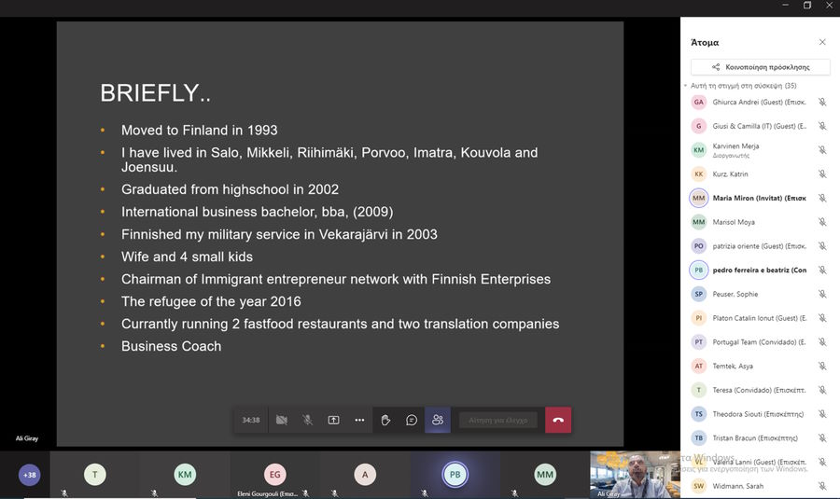Unmute the microphone in the meeting toolbar
The image size is (840, 499).
[x=307, y=421]
